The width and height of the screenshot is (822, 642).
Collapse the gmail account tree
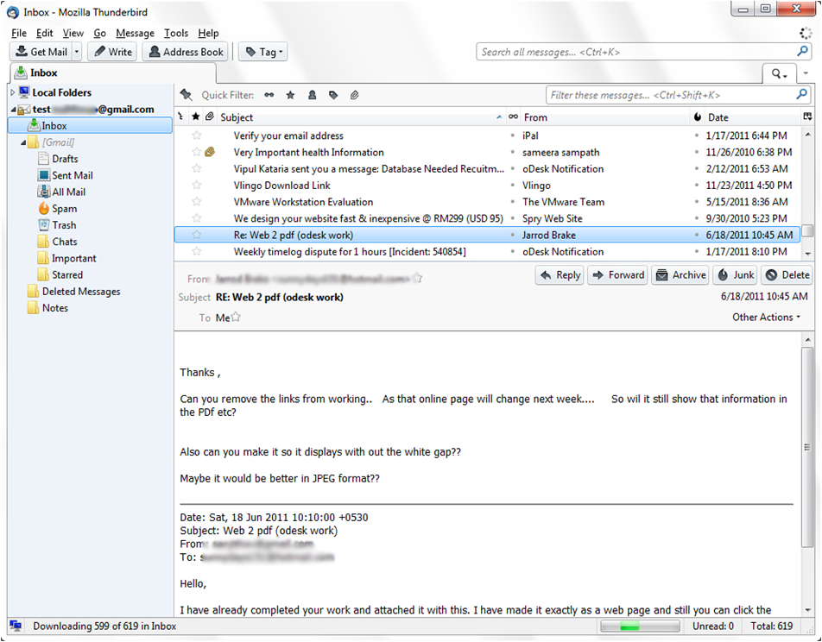pyautogui.click(x=13, y=110)
